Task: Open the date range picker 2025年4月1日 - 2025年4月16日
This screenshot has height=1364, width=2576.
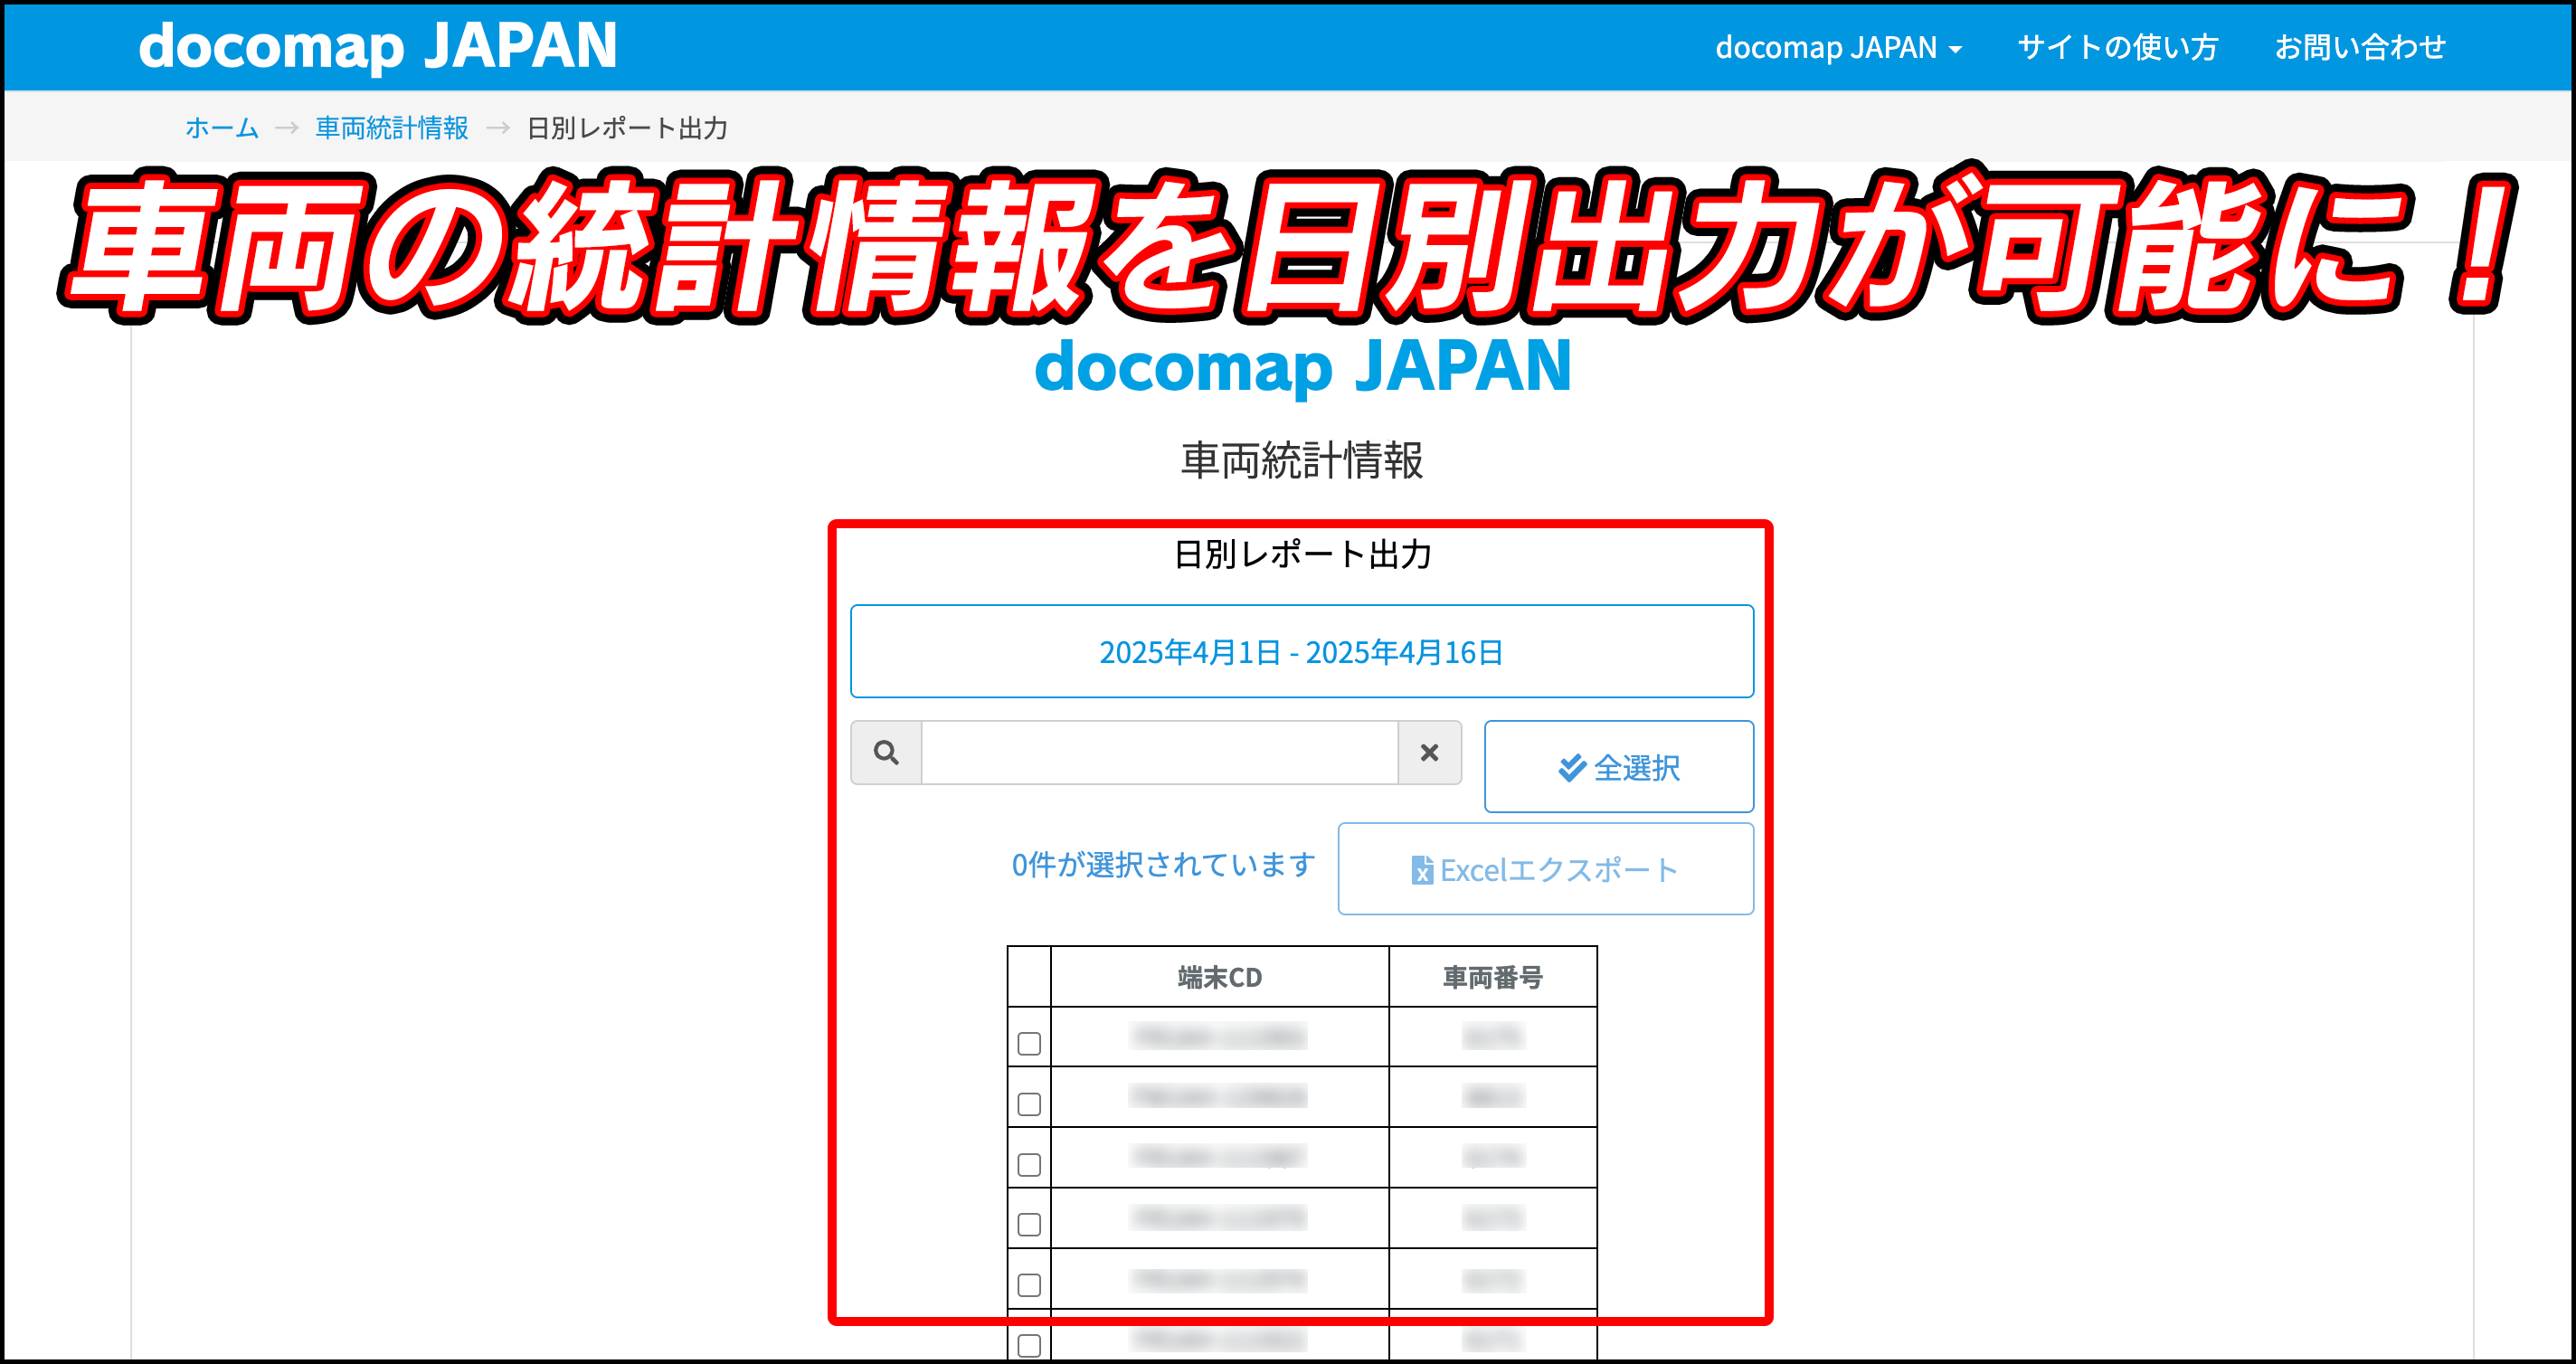Action: pyautogui.click(x=1301, y=651)
